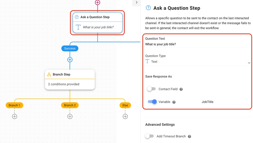
Task: Add a step under Branch 1
Action: tap(15, 116)
